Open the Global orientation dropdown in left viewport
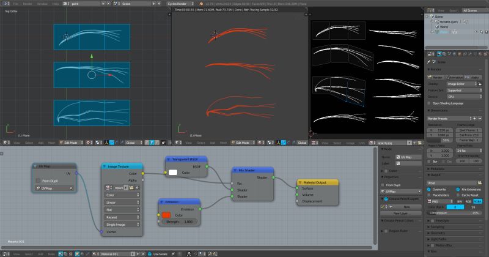This screenshot has width=489, height=257. pyautogui.click(x=133, y=143)
